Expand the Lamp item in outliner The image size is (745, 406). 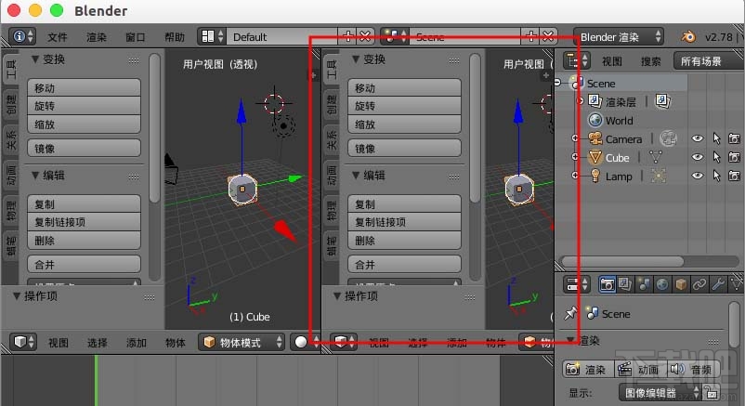[x=575, y=176]
